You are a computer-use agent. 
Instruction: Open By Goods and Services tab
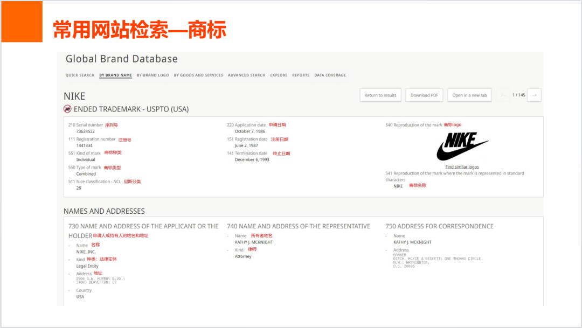coord(198,75)
